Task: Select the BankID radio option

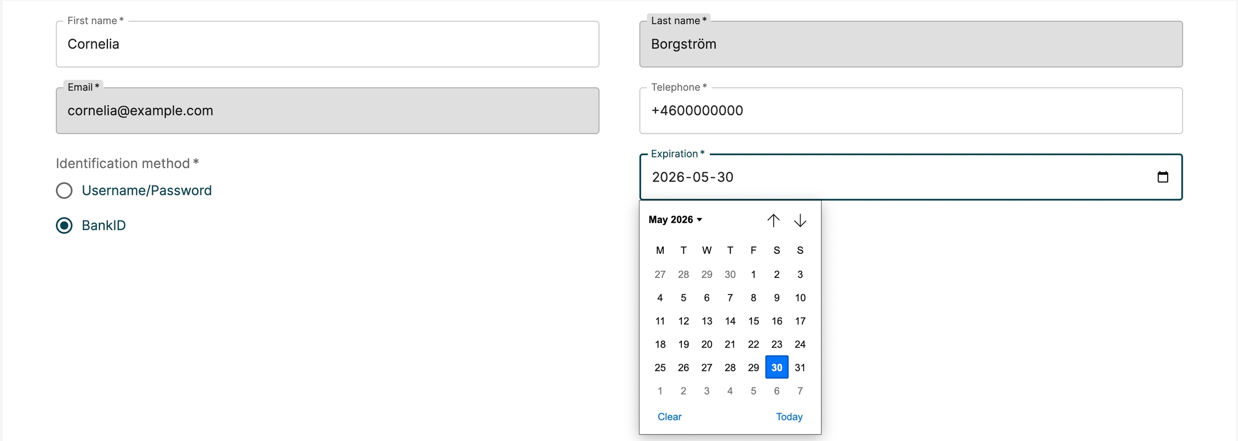Action: 64,225
